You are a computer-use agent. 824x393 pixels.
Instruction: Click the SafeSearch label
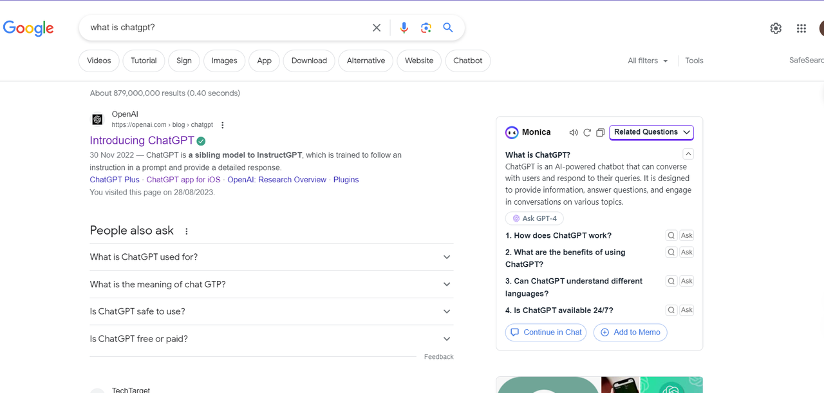point(807,61)
